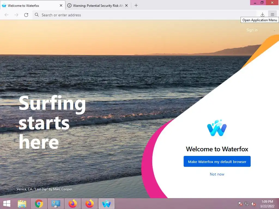Image resolution: width=279 pixels, height=209 pixels.
Task: Open the Downloads panel
Action: pyautogui.click(x=262, y=15)
